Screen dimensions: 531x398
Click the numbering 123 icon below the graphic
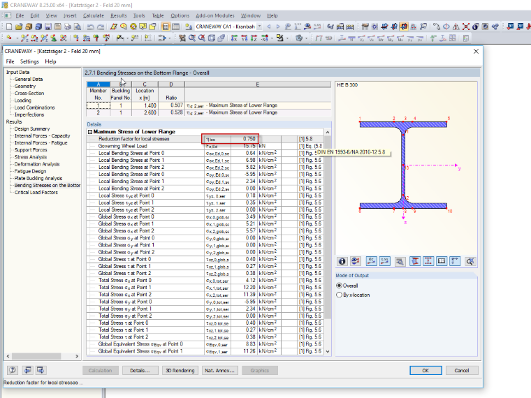[x=442, y=261]
